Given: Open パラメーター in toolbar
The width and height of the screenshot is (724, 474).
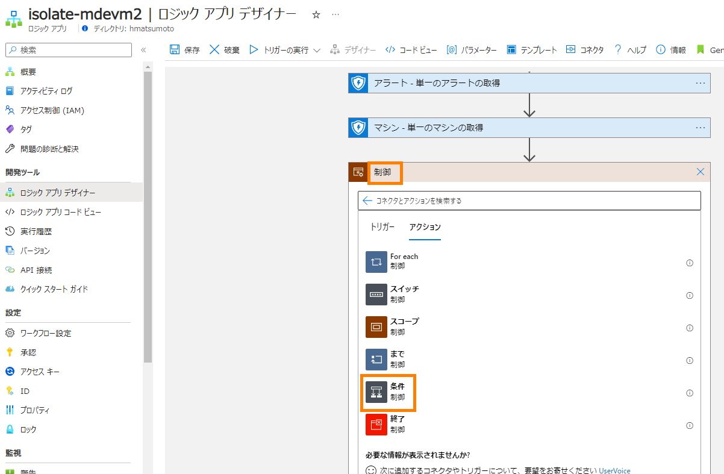Looking at the screenshot, I should [x=472, y=50].
